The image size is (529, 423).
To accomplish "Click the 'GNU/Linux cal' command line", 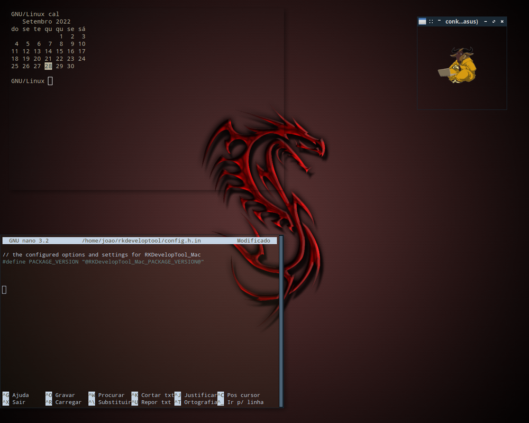I will [x=35, y=14].
